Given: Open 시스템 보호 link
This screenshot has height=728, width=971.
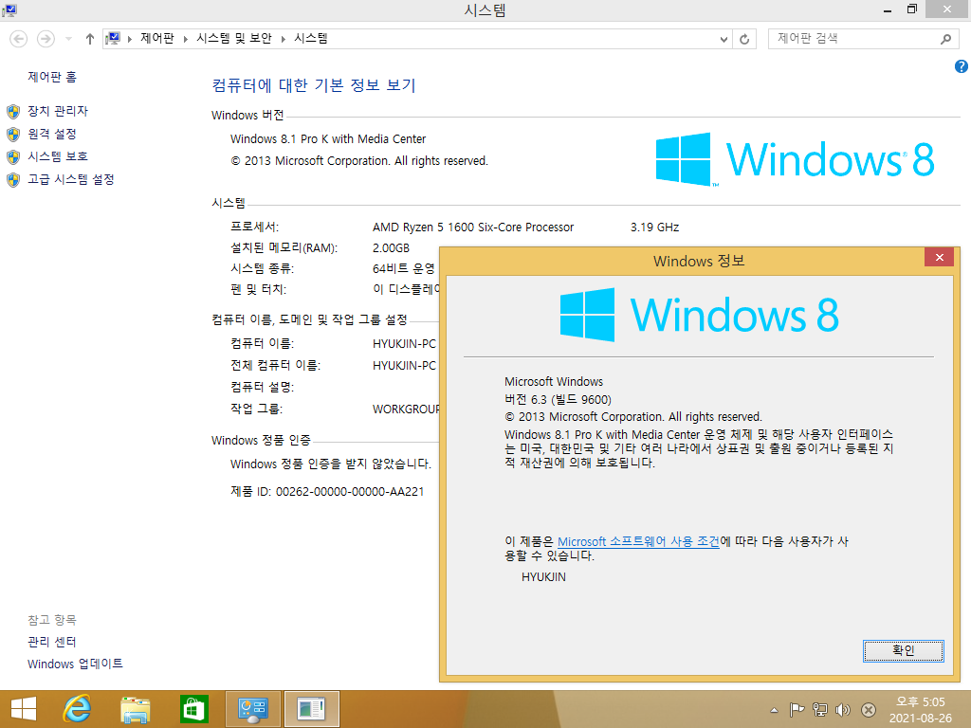Looking at the screenshot, I should (x=58, y=156).
